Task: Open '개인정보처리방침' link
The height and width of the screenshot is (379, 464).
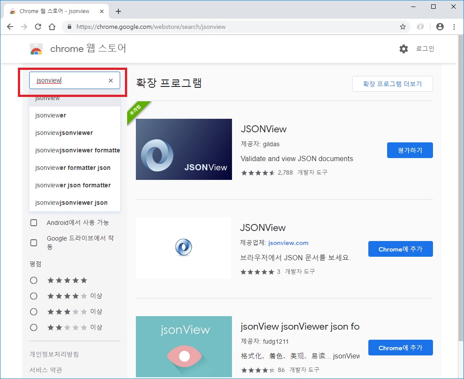Action: pos(54,354)
